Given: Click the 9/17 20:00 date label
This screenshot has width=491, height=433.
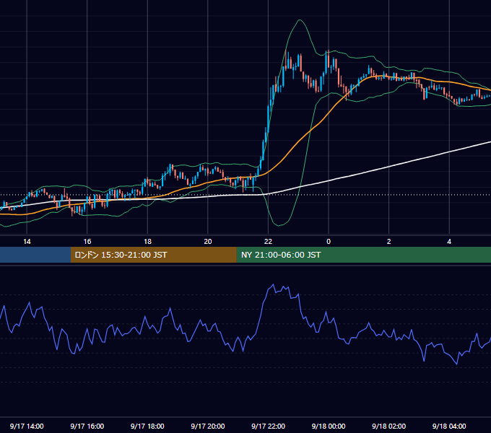Looking at the screenshot, I should coord(208,426).
